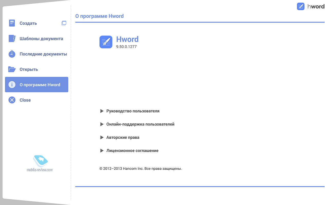
Task: Click the hword logo in top-right corner
Action: coord(311,6)
